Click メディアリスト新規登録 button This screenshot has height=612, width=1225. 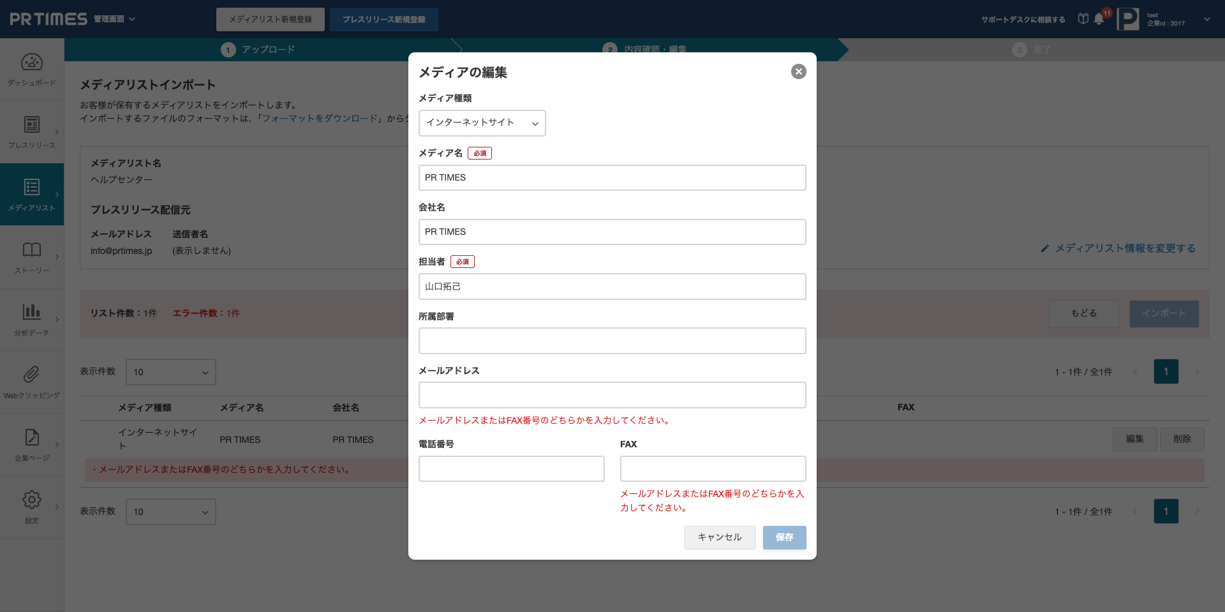pos(271,19)
